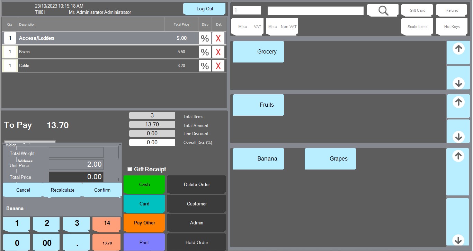Open percent discount for the Cable row

tap(205, 66)
